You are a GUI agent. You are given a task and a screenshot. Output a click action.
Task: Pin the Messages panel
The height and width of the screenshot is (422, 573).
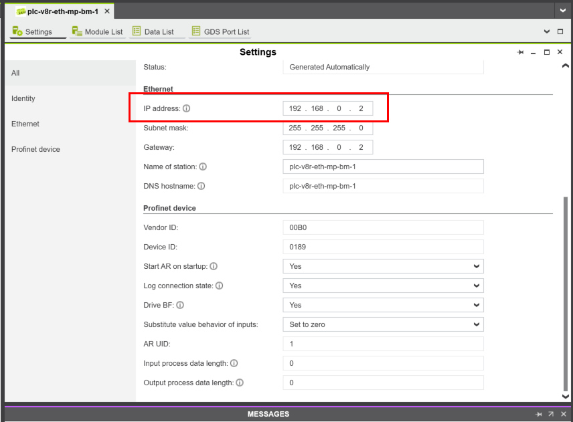[538, 415]
